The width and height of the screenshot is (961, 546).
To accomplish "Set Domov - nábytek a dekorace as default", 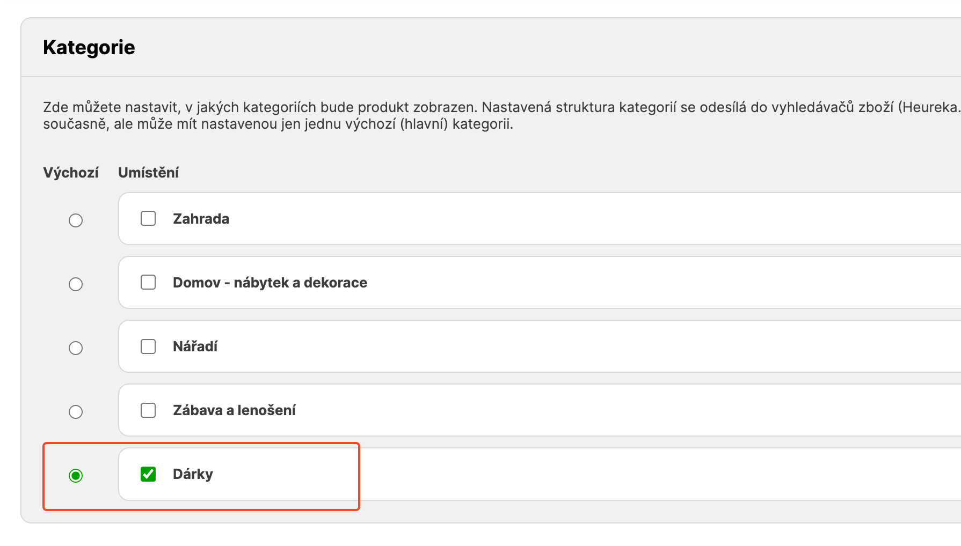I will [76, 284].
